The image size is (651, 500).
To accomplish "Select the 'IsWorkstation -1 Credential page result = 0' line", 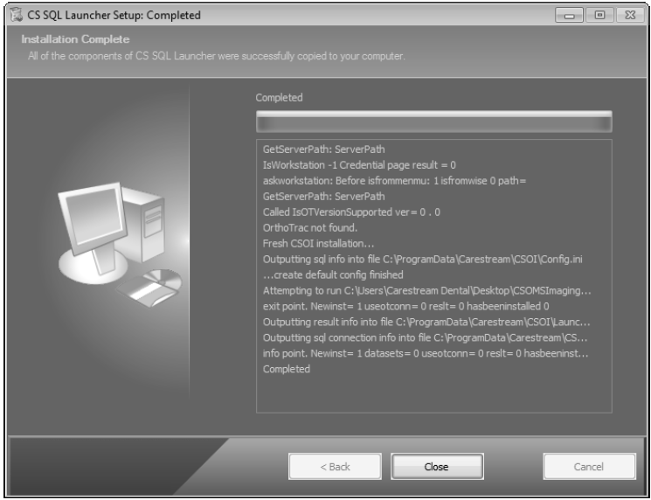I will [x=359, y=165].
